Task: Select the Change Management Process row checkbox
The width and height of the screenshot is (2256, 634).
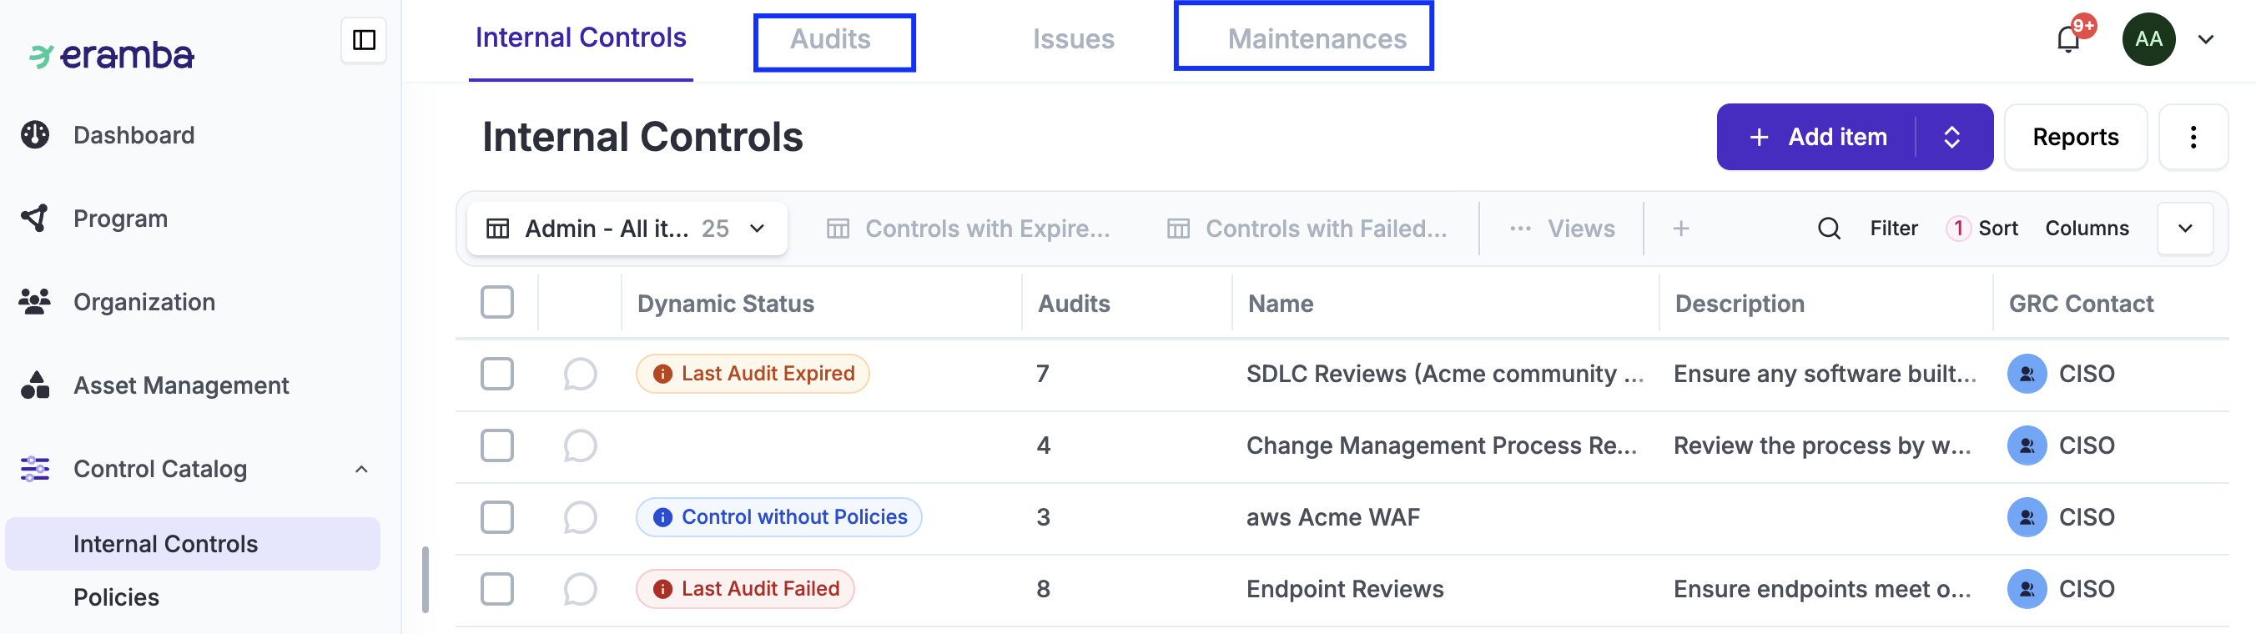Action: coord(496,445)
